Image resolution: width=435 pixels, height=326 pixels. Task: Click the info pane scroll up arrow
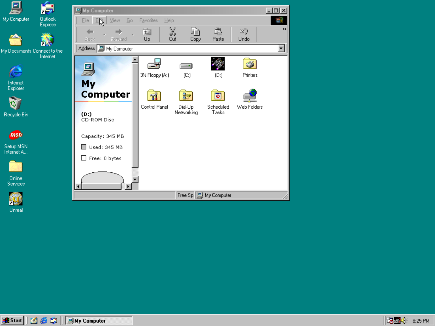coord(135,59)
